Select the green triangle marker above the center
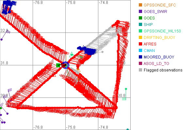The image size is (196, 130). pyautogui.click(x=72, y=53)
